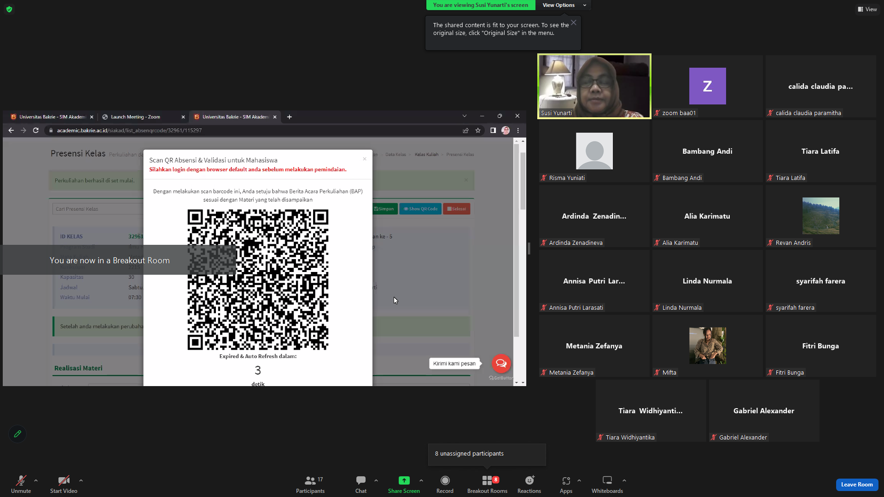Expand chat options arrow
The image size is (884, 497).
point(376,480)
